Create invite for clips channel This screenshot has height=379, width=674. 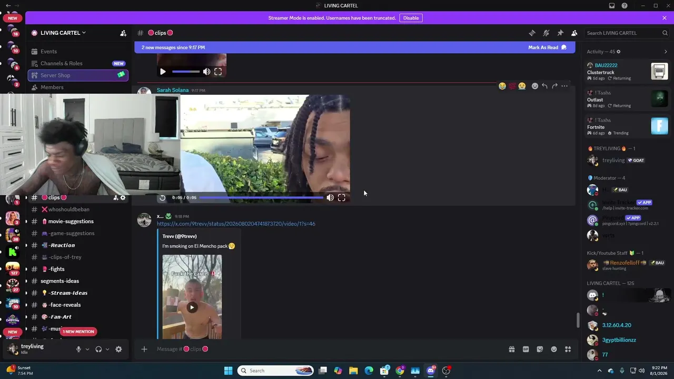pos(115,198)
